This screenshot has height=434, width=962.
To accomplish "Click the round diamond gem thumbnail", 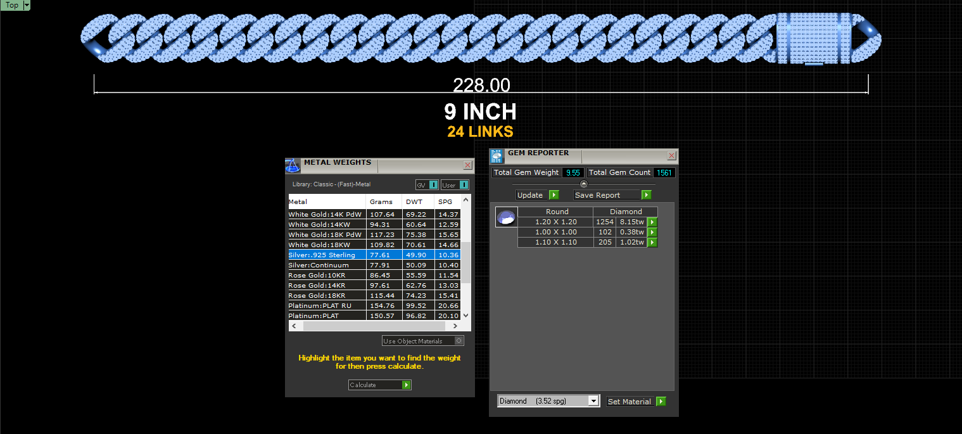I will (507, 217).
